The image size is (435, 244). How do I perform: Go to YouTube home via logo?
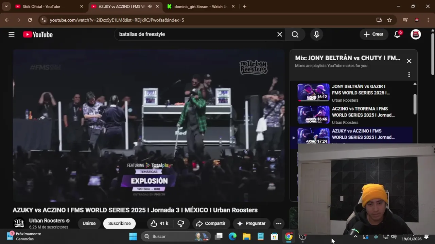38,34
